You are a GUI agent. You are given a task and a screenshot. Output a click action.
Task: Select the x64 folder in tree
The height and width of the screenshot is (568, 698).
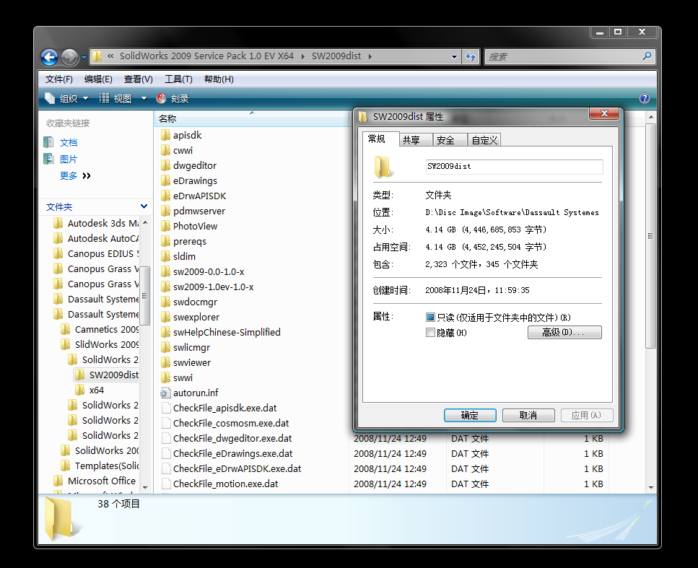tap(90, 390)
